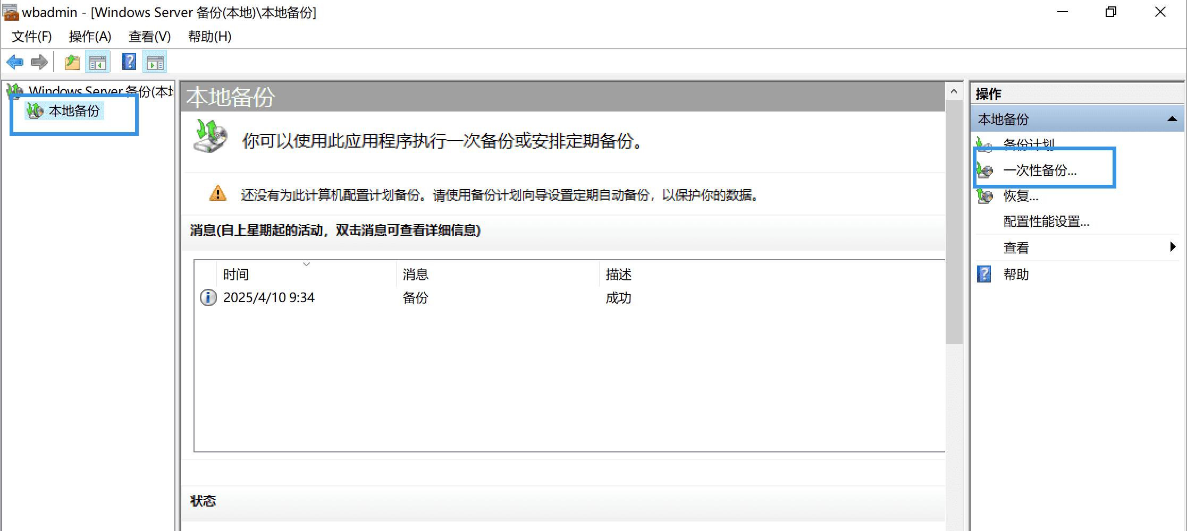The height and width of the screenshot is (531, 1187).
Task: Close the wbadmin window
Action: (x=1160, y=12)
